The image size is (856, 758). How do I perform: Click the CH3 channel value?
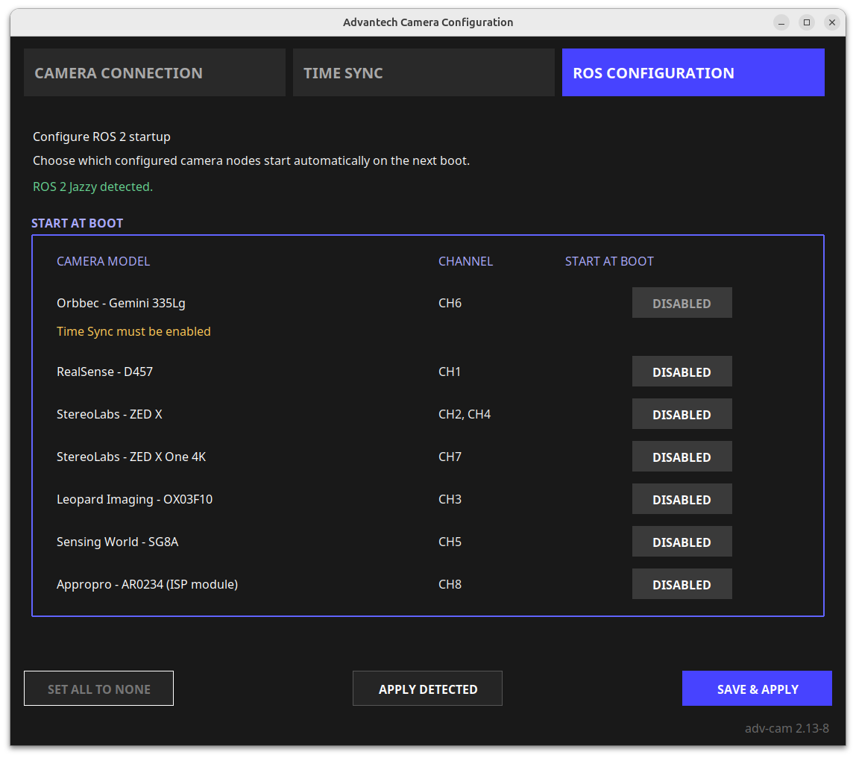click(x=450, y=500)
